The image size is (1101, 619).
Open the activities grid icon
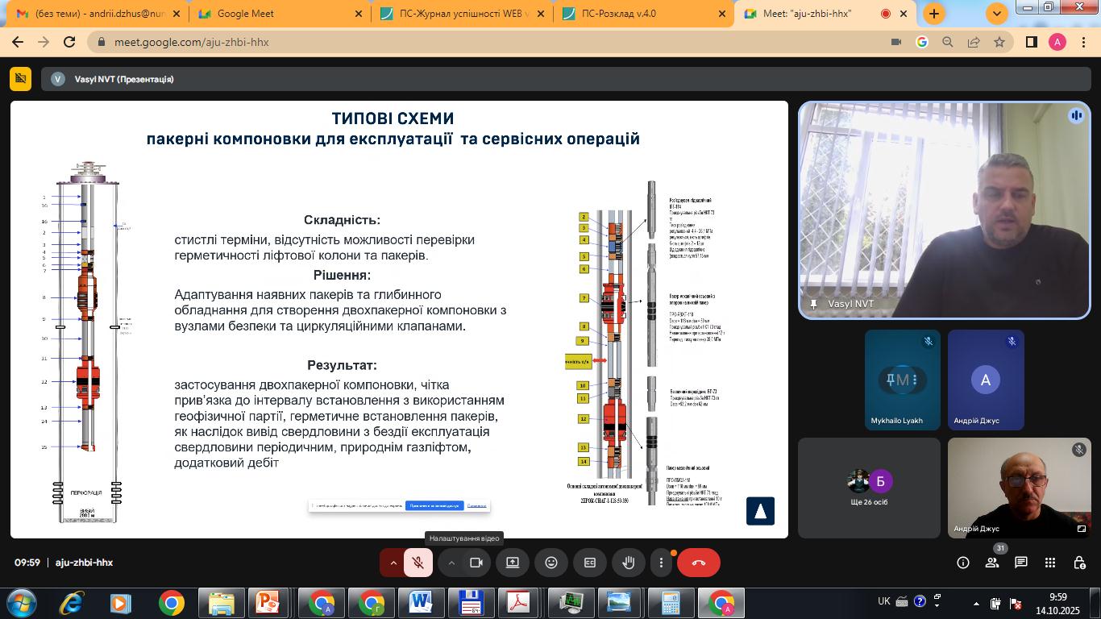(x=1050, y=563)
